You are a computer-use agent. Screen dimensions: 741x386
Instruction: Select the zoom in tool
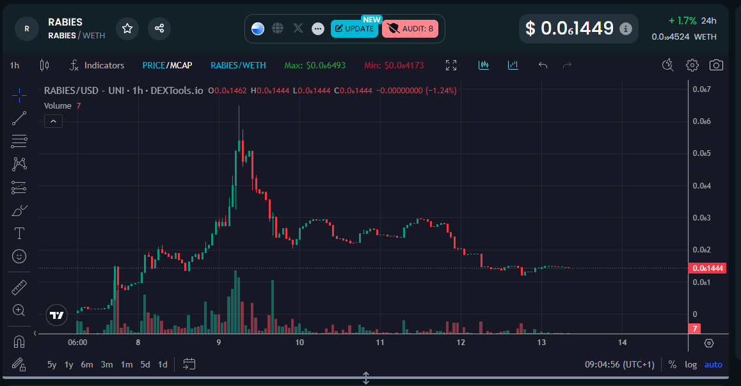[x=19, y=310]
